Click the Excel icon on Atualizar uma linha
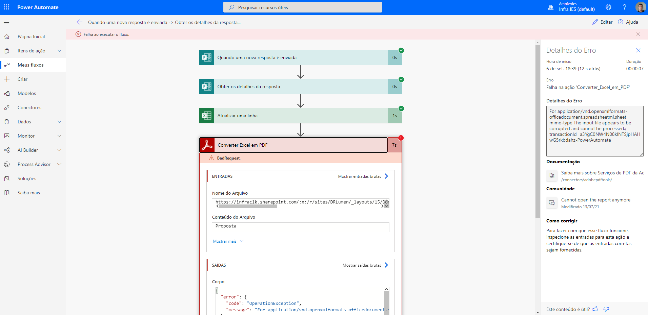648x315 pixels. click(x=206, y=116)
